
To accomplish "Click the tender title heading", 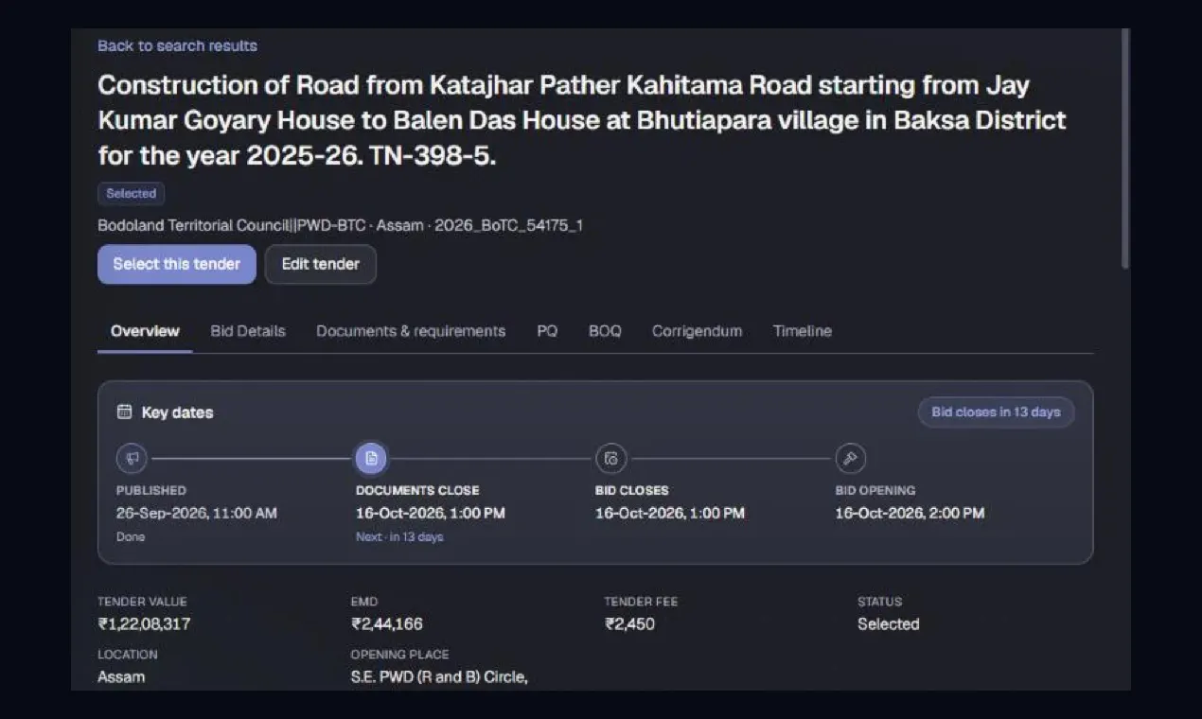I will tap(581, 120).
